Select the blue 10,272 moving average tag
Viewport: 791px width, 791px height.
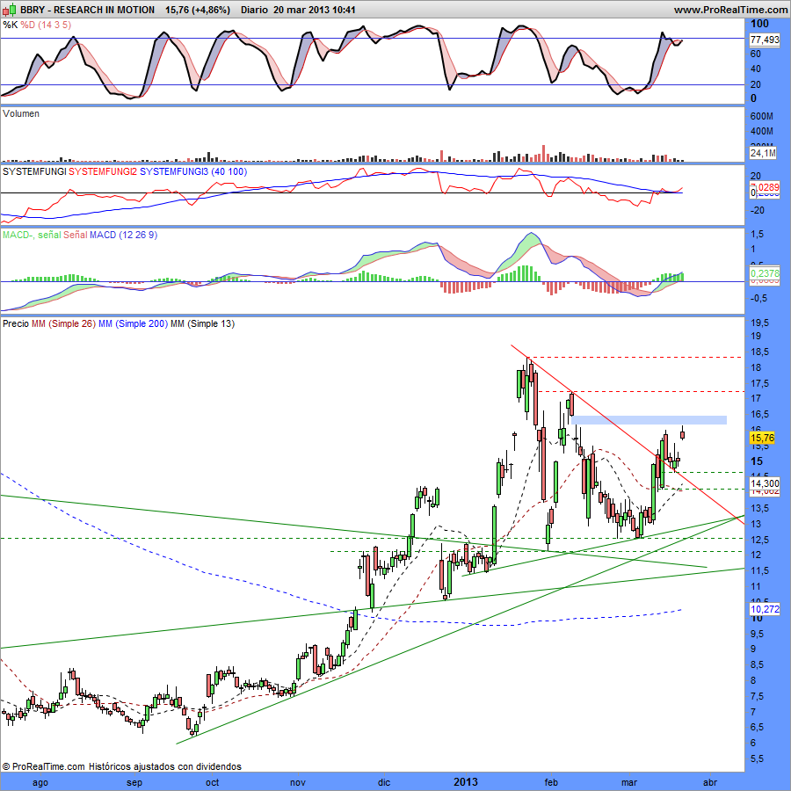765,609
